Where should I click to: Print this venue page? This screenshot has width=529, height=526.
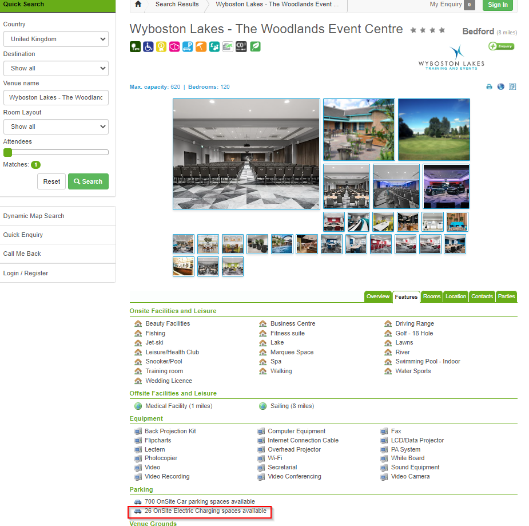489,87
